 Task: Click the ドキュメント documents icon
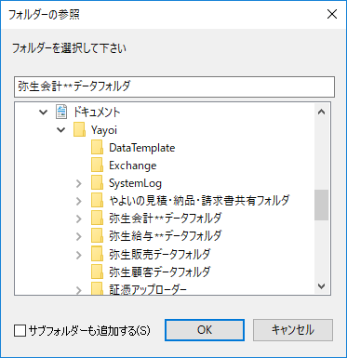click(61, 112)
